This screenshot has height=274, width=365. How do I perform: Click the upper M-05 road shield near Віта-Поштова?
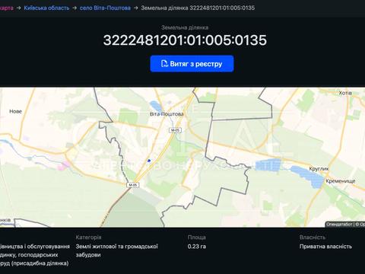pos(175,130)
